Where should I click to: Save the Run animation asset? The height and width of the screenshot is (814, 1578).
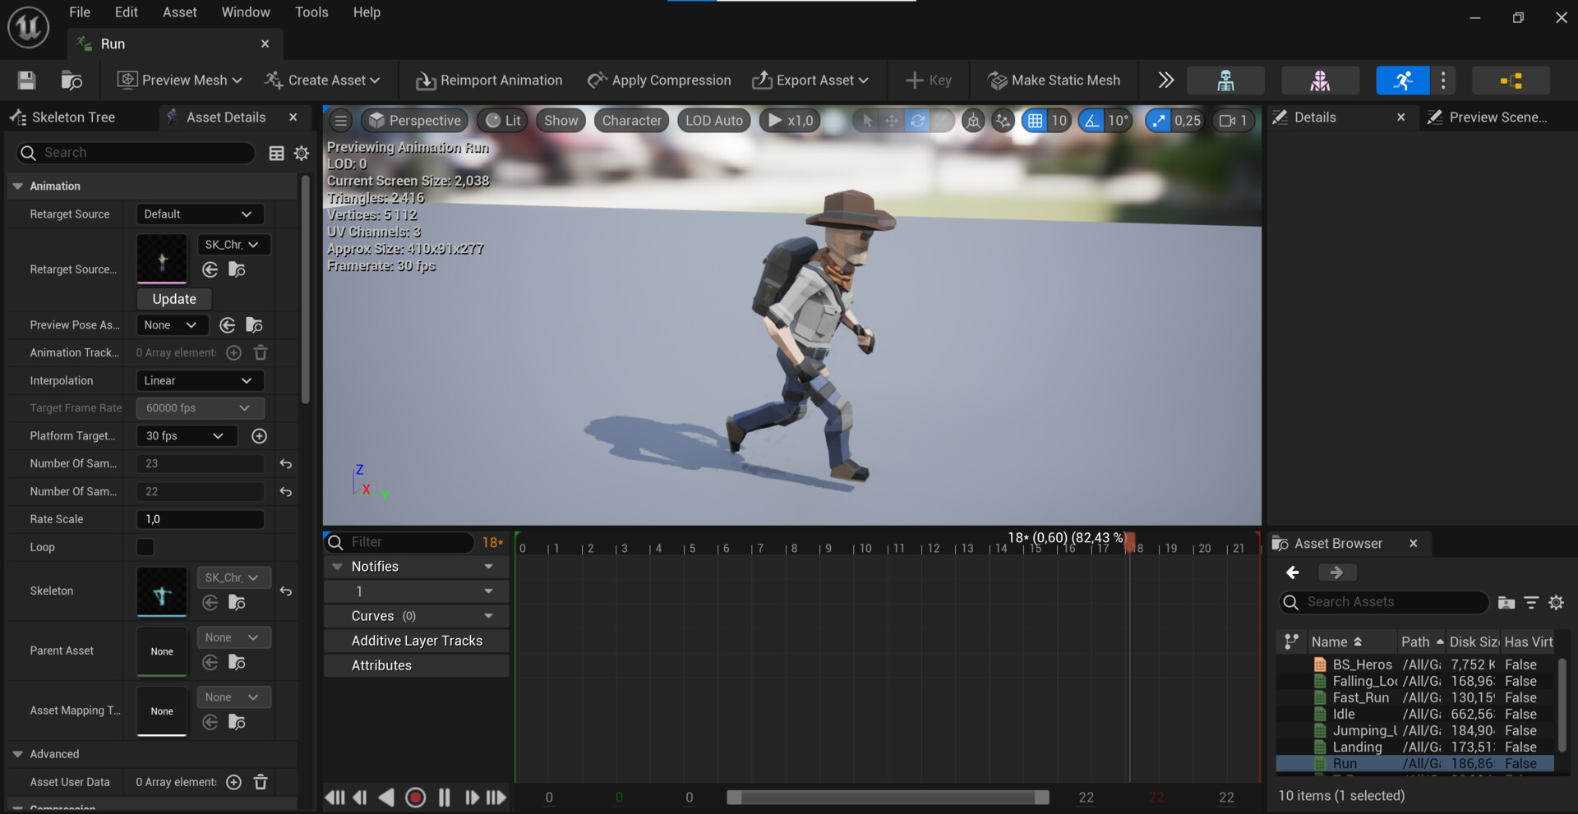(25, 80)
